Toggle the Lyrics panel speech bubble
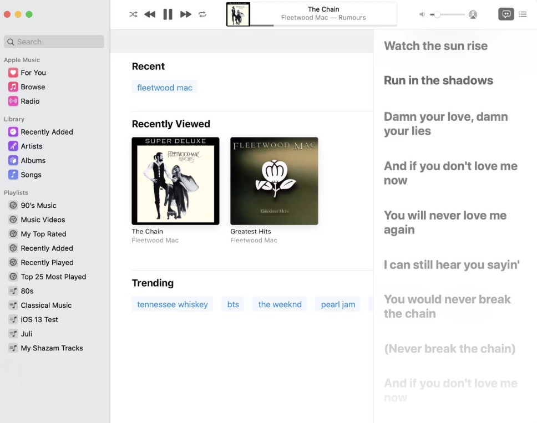The image size is (537, 423). pos(505,14)
